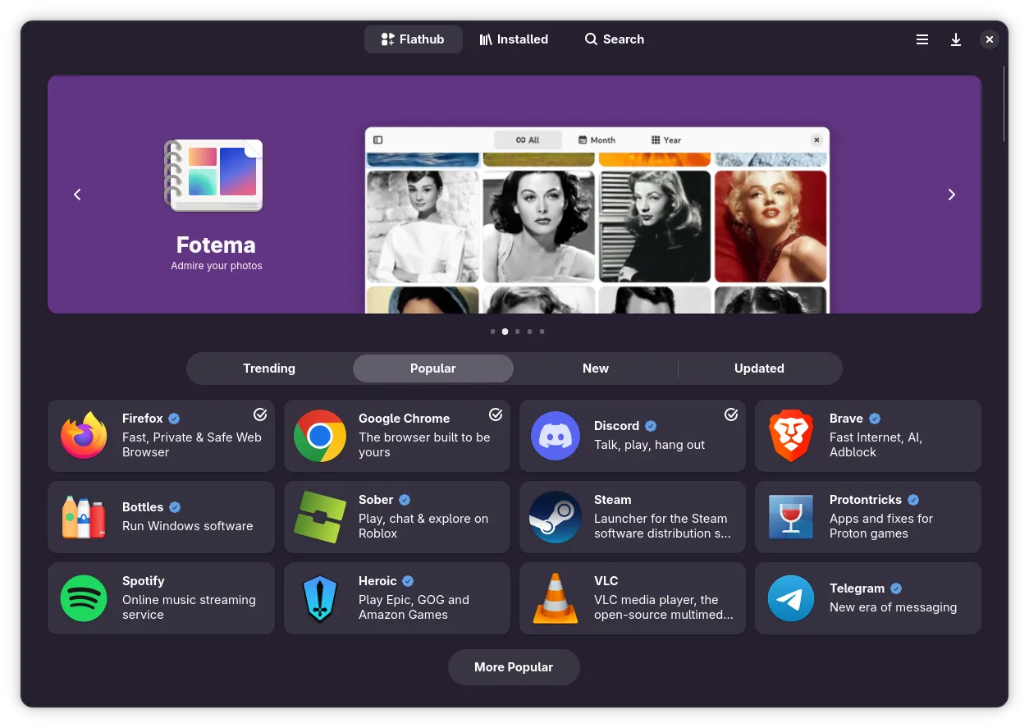Click the installed checkmark on Discord

point(731,415)
